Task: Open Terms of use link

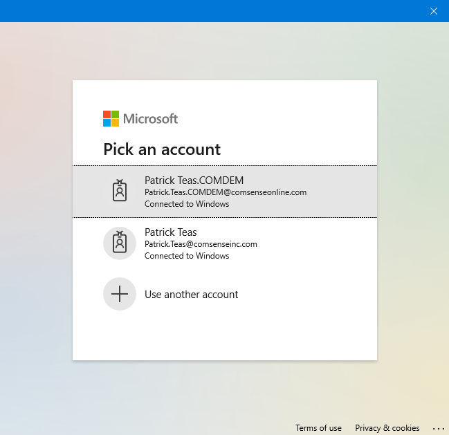Action: point(318,428)
